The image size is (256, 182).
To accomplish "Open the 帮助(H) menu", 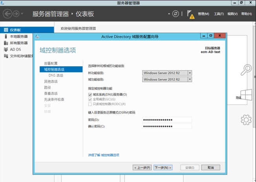I will point(247,14).
